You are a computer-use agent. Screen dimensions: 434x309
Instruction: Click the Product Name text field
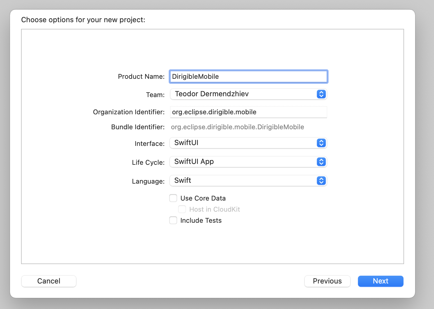click(248, 77)
